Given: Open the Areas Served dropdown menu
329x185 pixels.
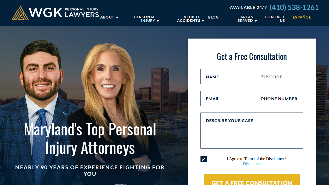Looking at the screenshot, I should (247, 19).
